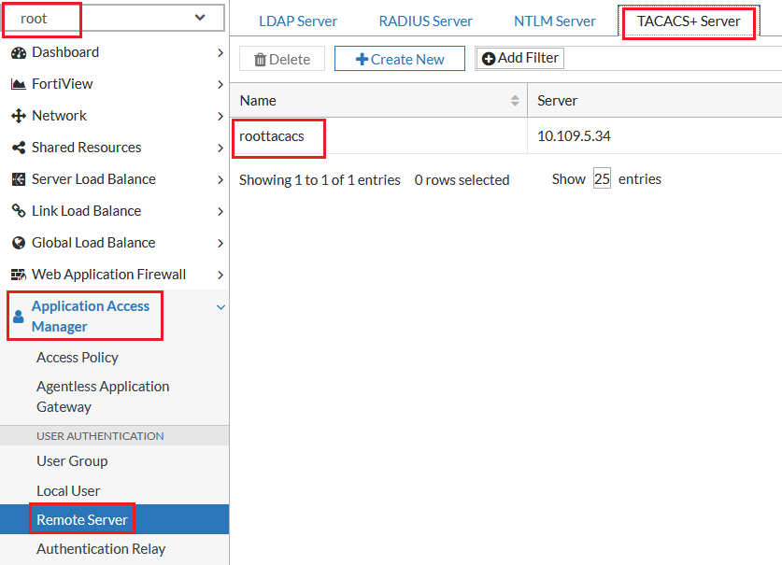
Task: Click the Link Load Balance chain icon
Action: point(19,211)
